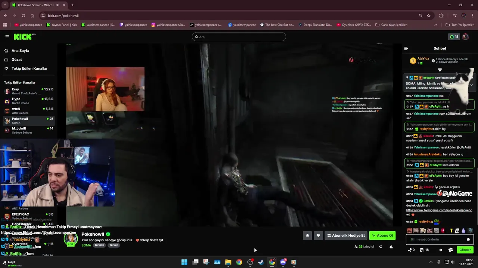Mute the Pokehowll Stream tab audio
478x268 pixels.
click(x=58, y=5)
